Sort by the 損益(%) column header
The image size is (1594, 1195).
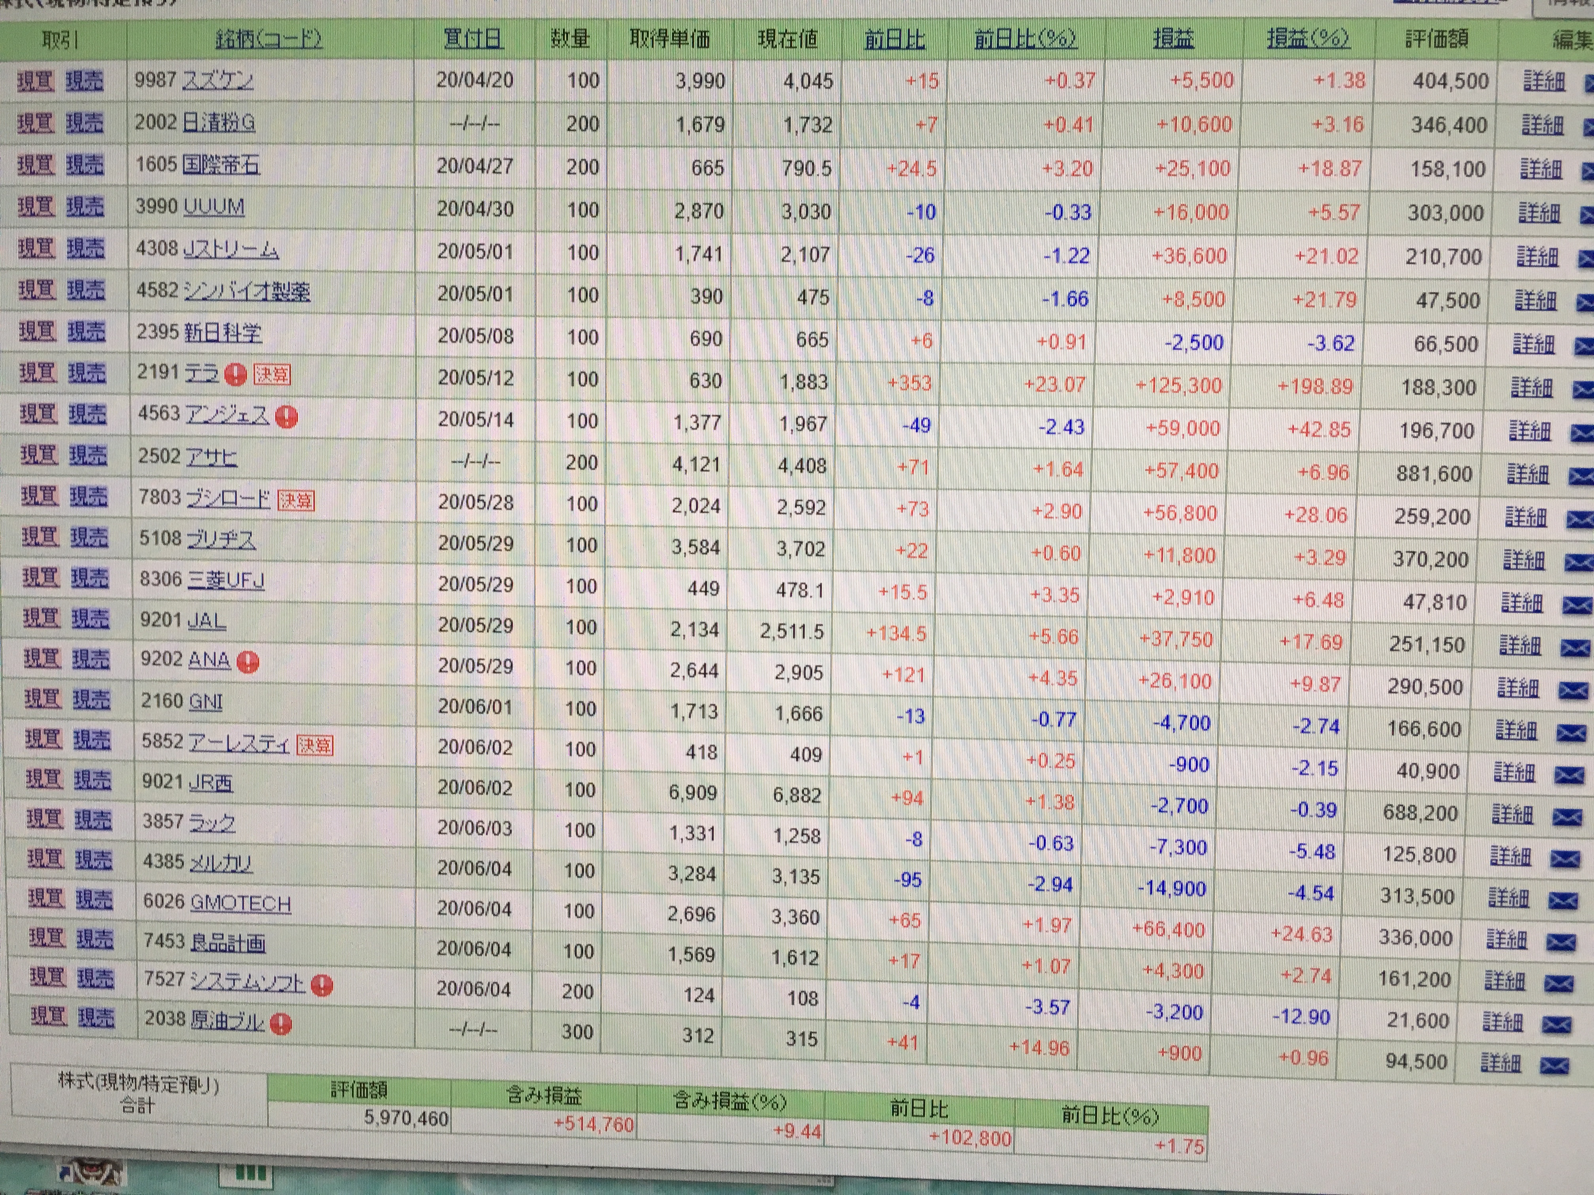point(1308,39)
